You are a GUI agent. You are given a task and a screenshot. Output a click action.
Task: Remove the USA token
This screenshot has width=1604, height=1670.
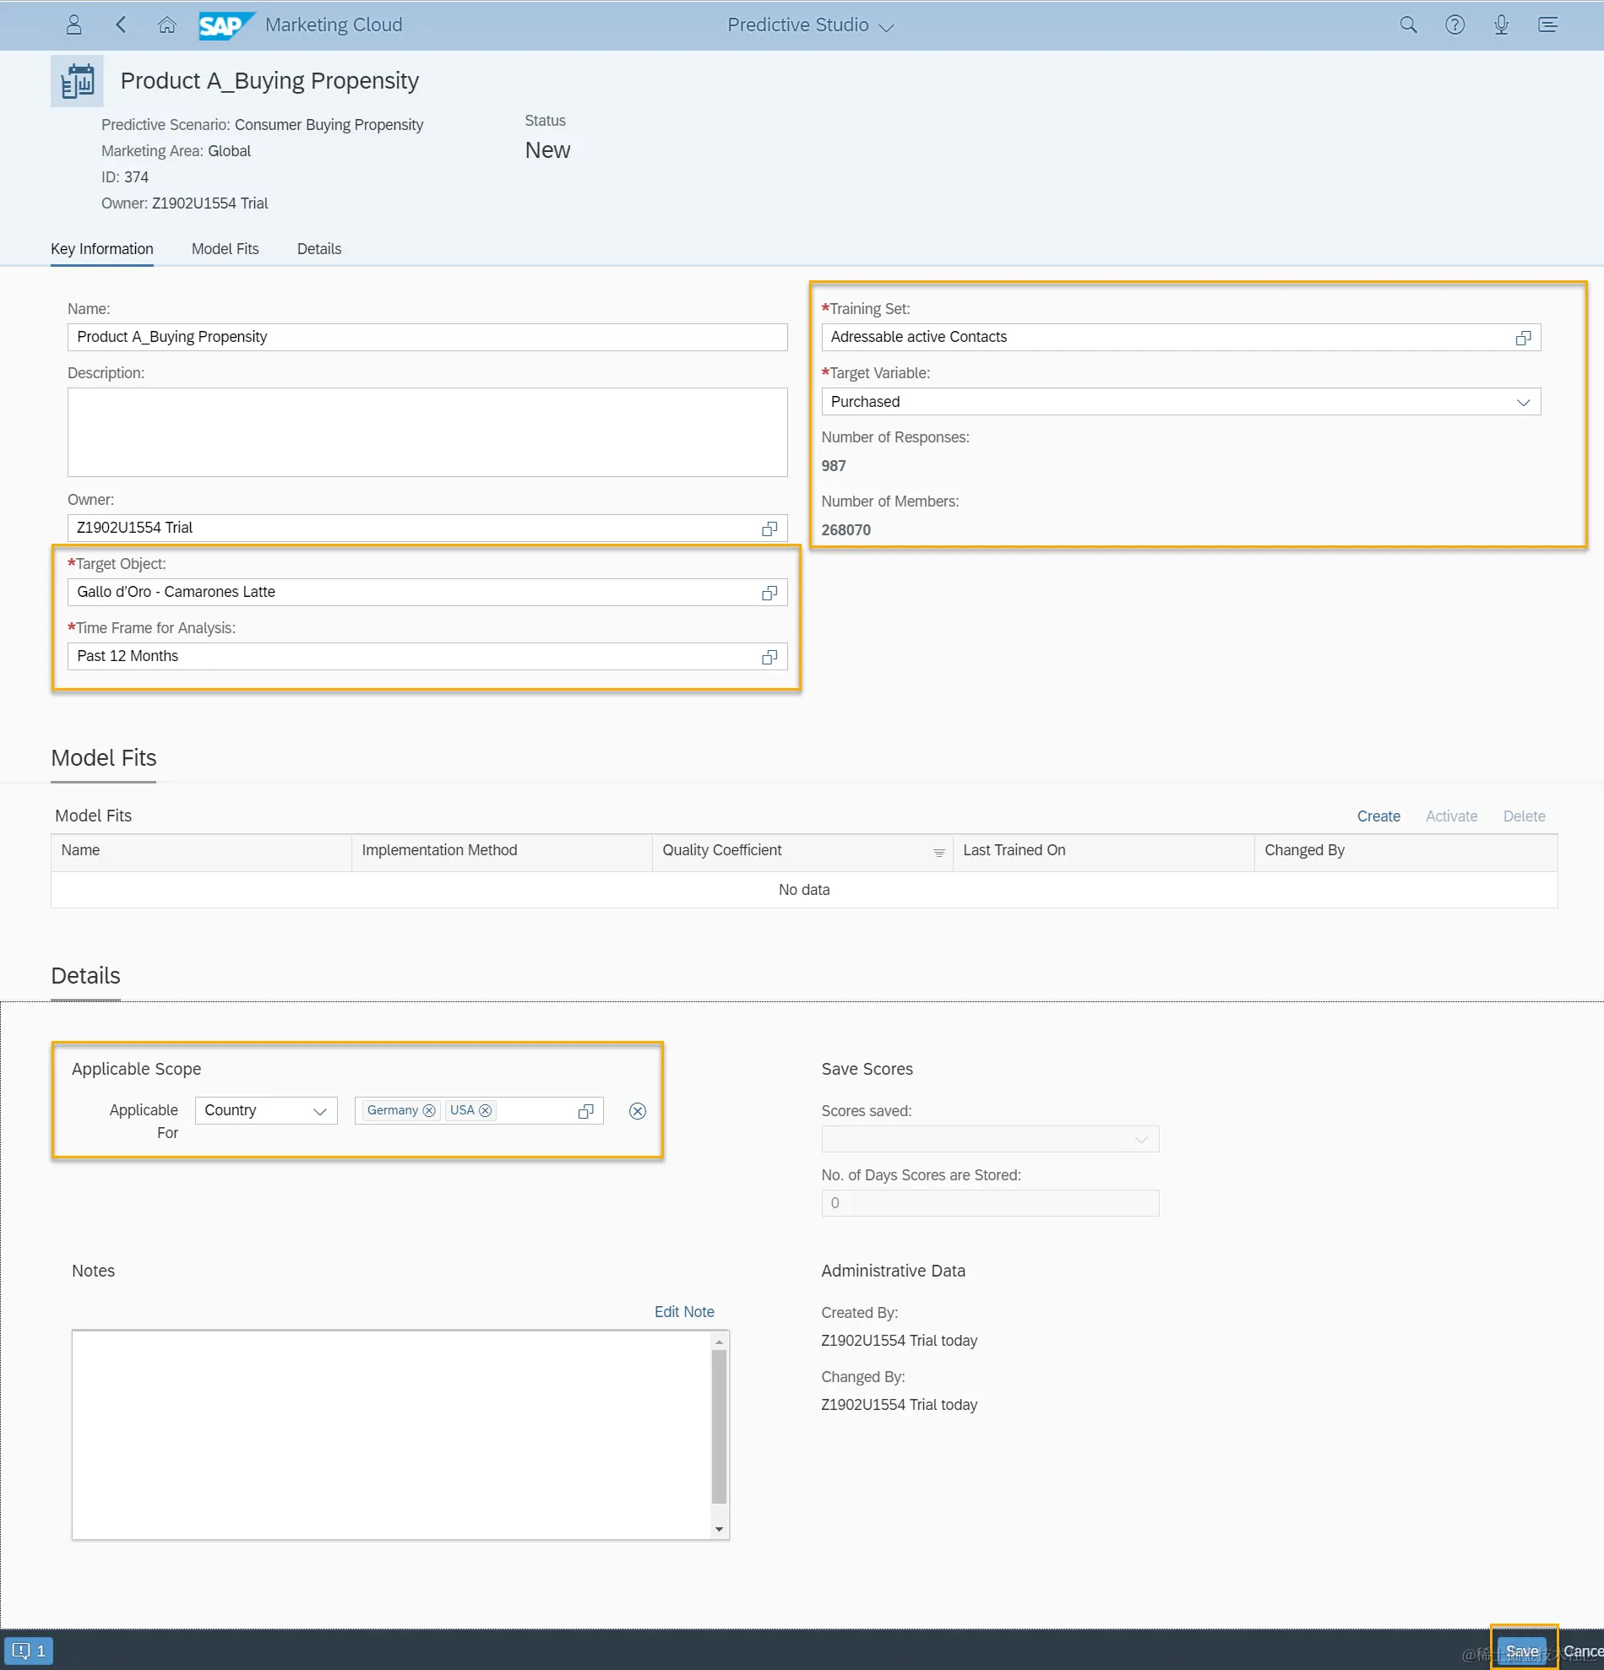click(485, 1110)
